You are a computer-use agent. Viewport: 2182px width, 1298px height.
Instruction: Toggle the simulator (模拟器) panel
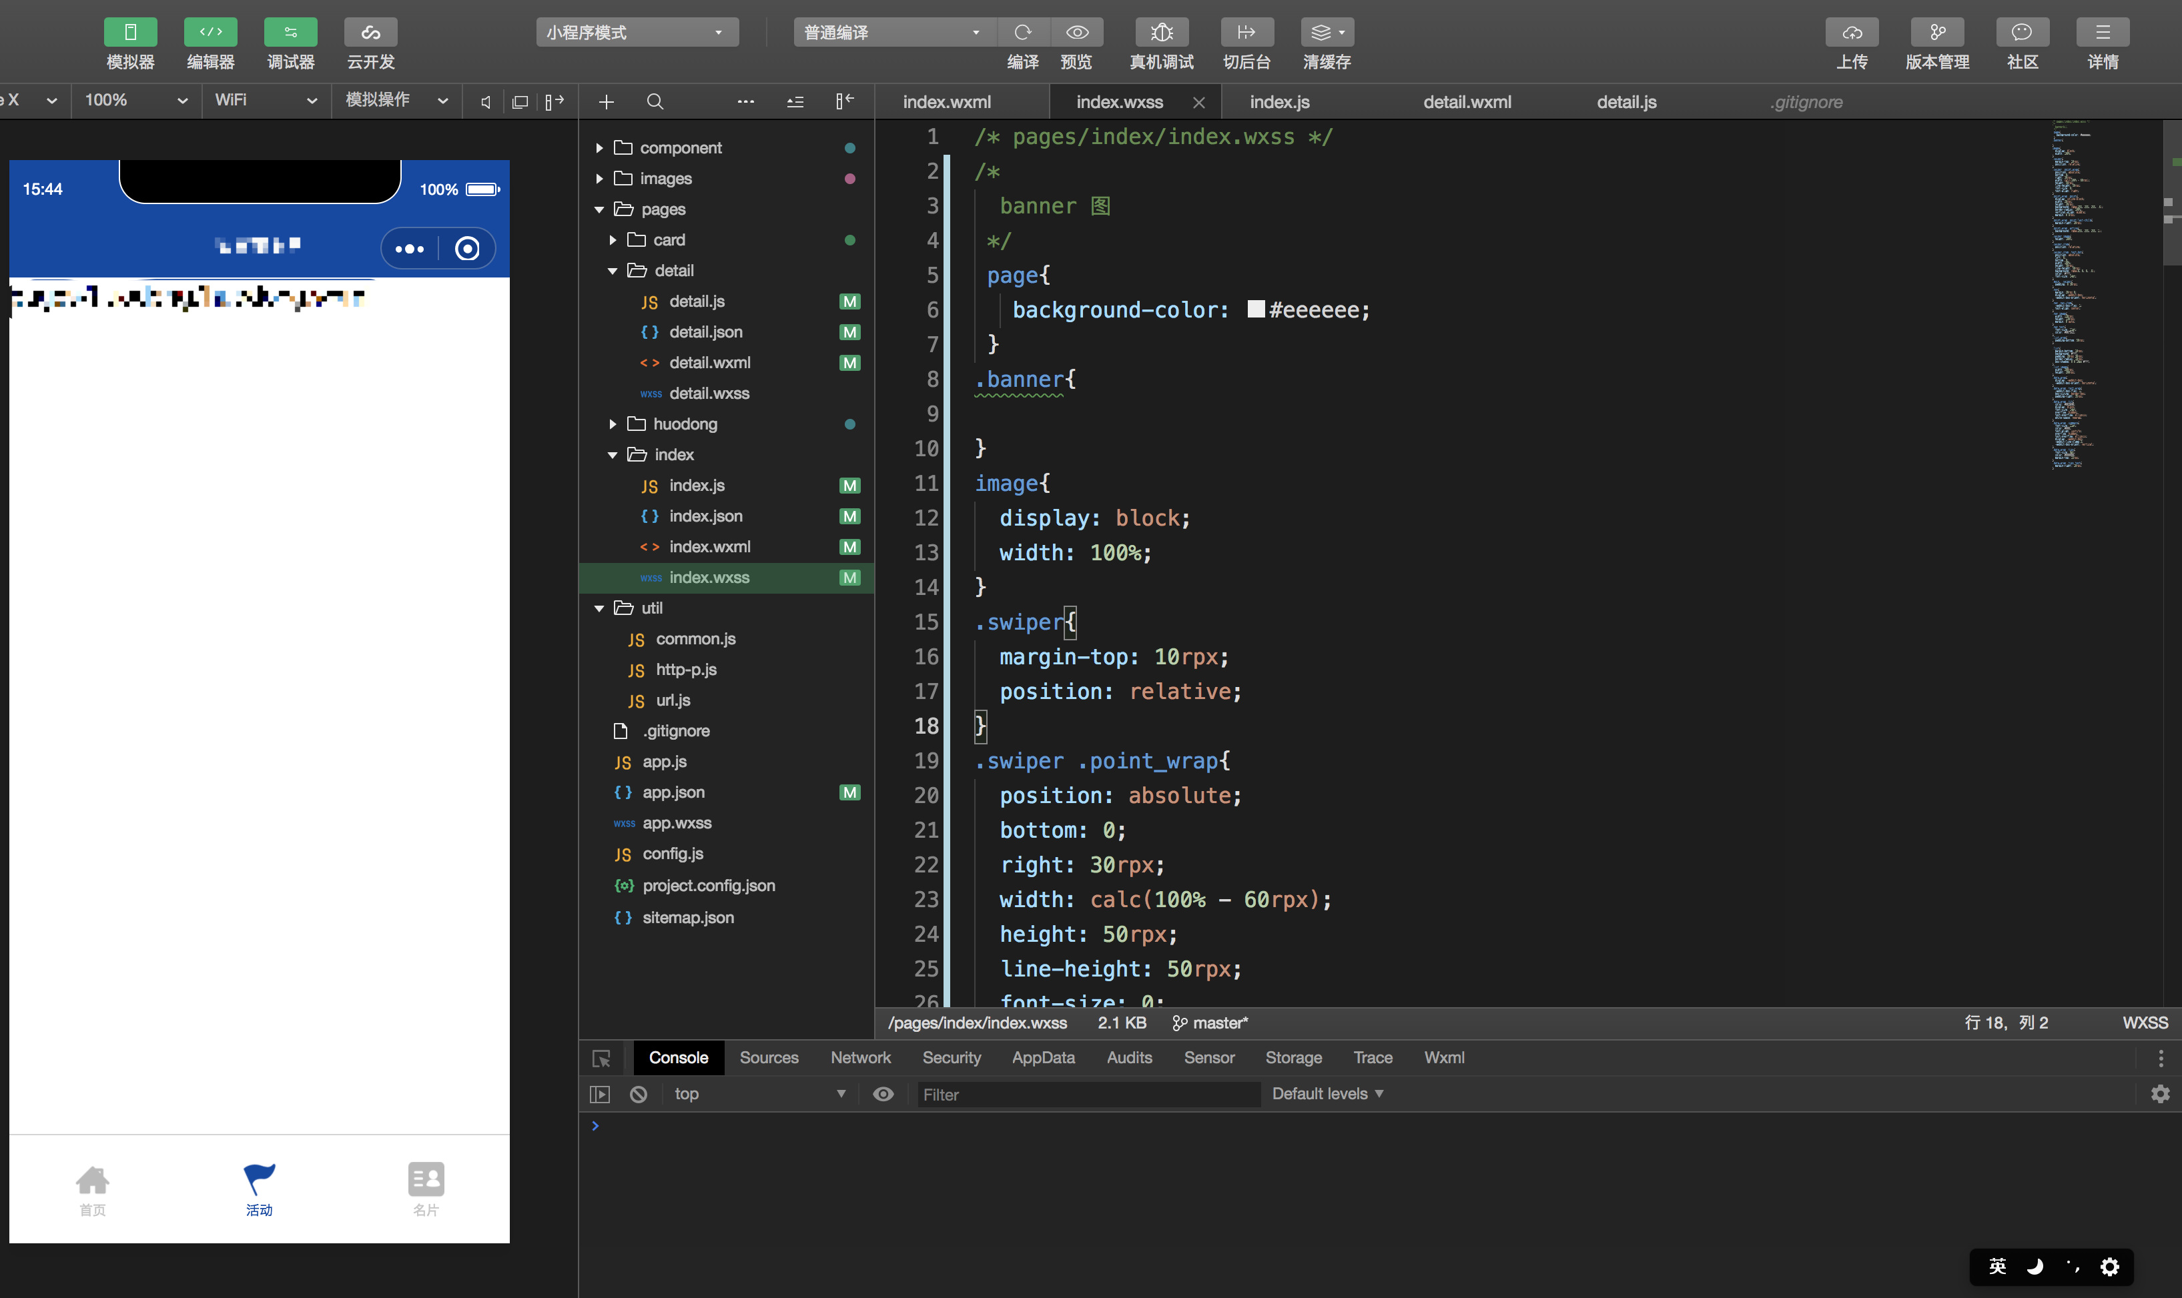pyautogui.click(x=130, y=33)
